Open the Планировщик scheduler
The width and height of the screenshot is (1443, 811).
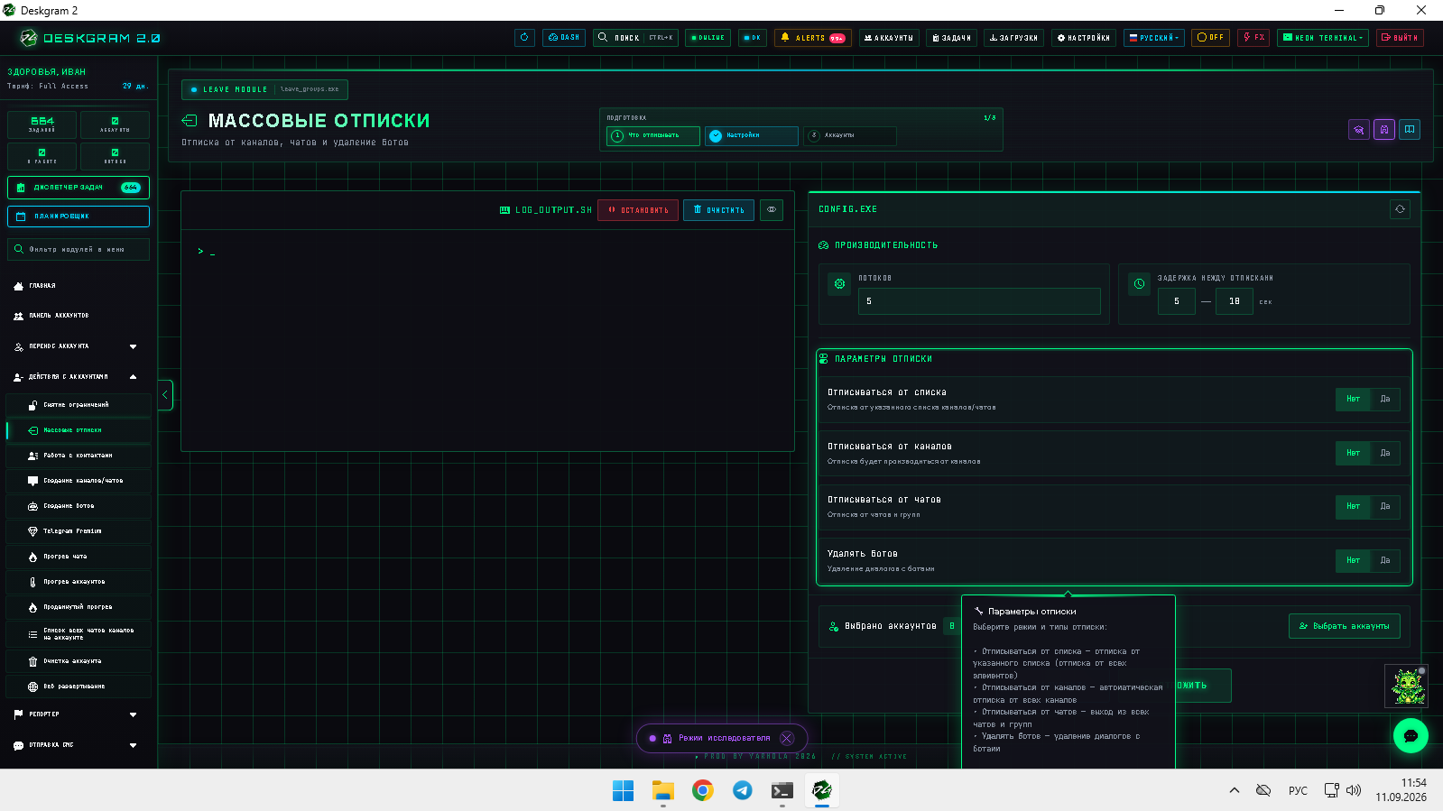pyautogui.click(x=79, y=217)
